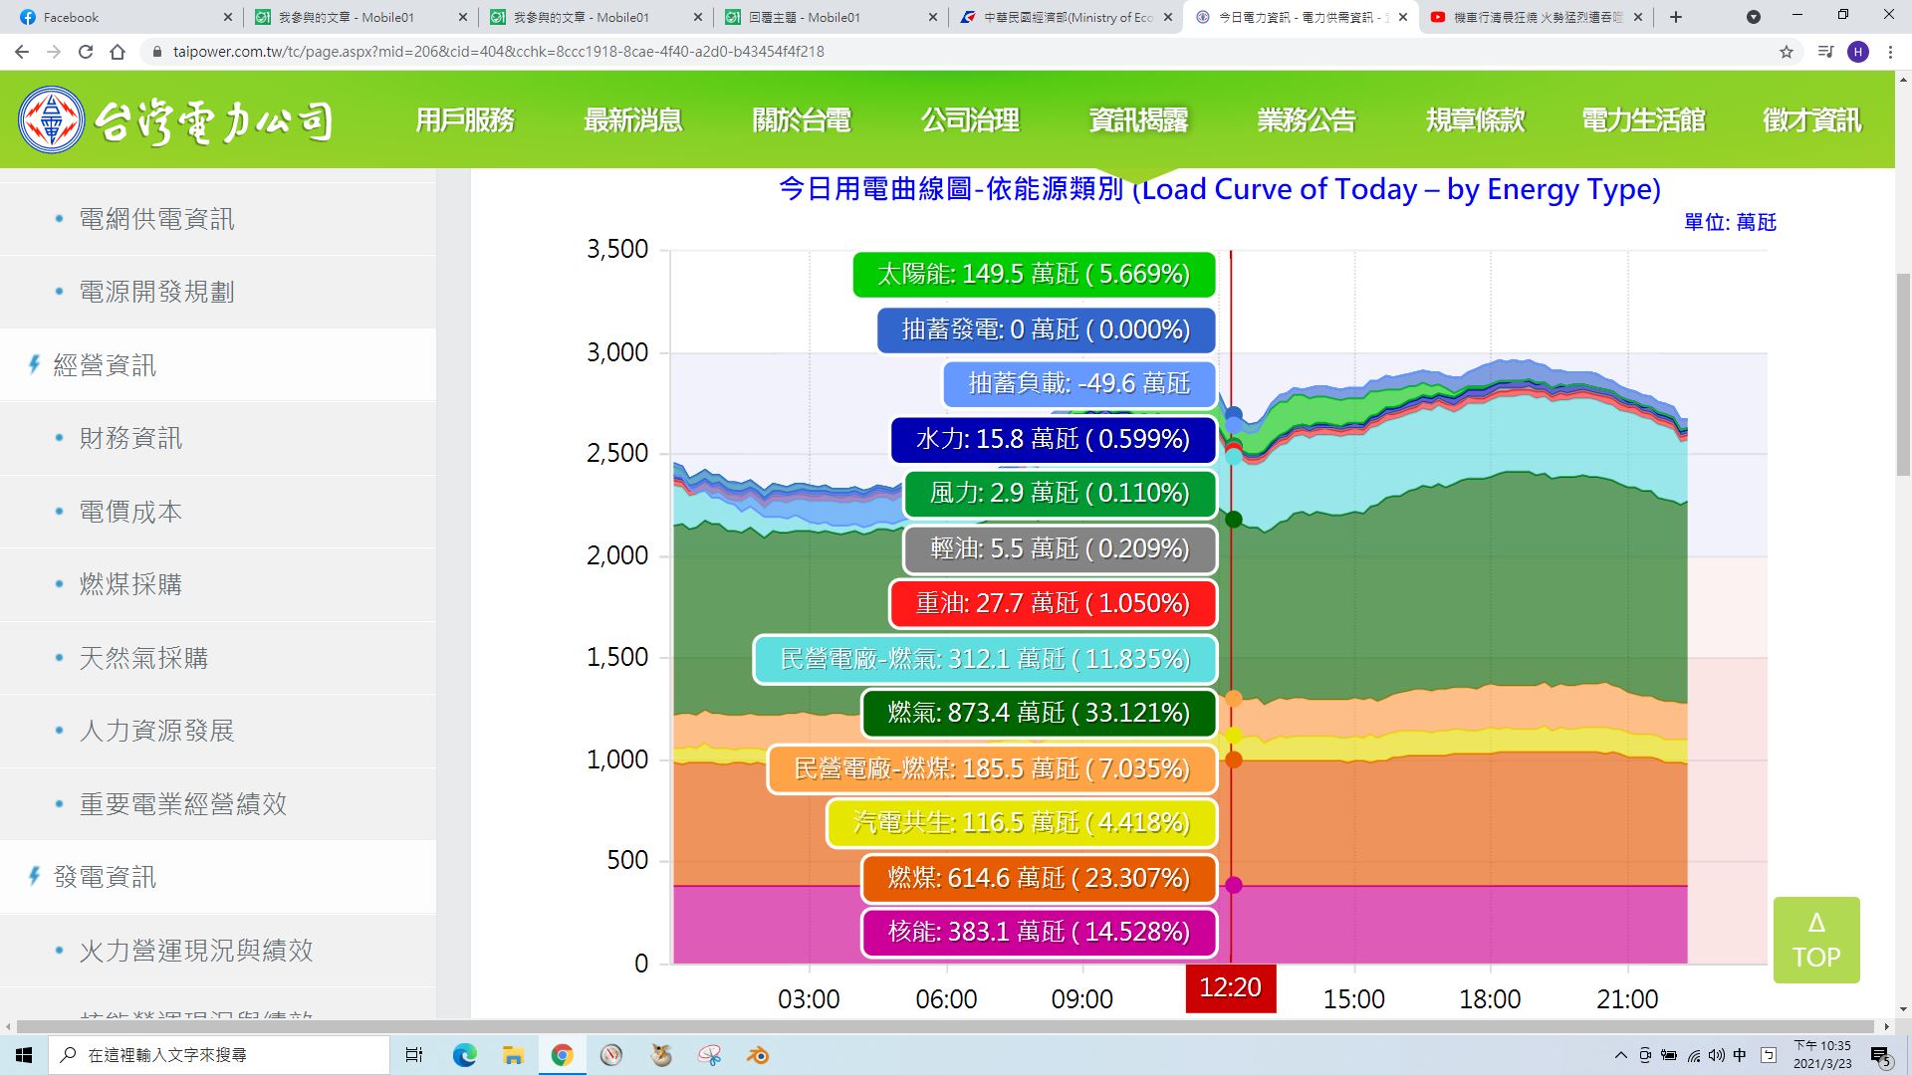This screenshot has width=1912, height=1075.
Task: Open the 火力營運現況與績效 sidebar link
Action: tap(196, 951)
